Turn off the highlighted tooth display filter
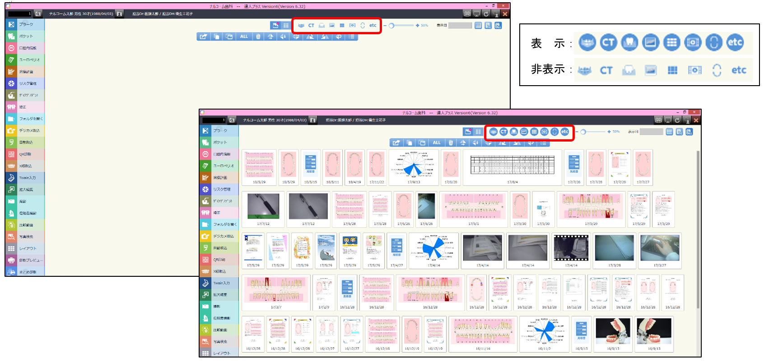Screen dimensions: 764x362 [x=514, y=132]
